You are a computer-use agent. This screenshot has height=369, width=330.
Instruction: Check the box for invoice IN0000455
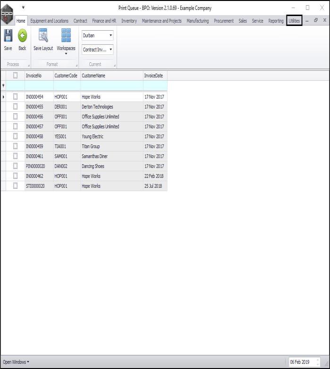pos(15,106)
